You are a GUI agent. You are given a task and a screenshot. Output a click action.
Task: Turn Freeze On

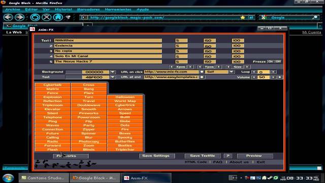(270, 62)
